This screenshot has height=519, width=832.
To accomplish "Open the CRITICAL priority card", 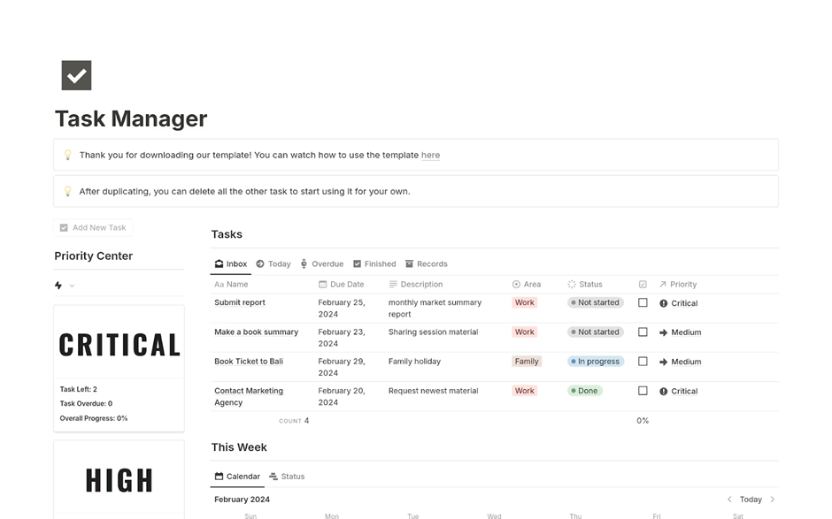I will click(x=119, y=369).
